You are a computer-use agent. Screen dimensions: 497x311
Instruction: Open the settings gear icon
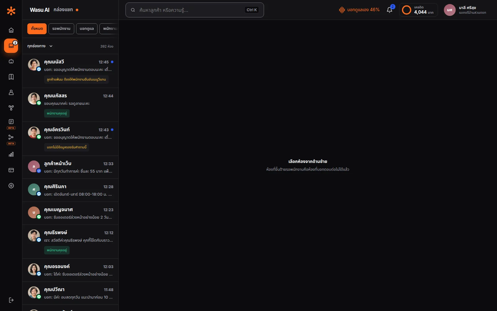tap(11, 186)
